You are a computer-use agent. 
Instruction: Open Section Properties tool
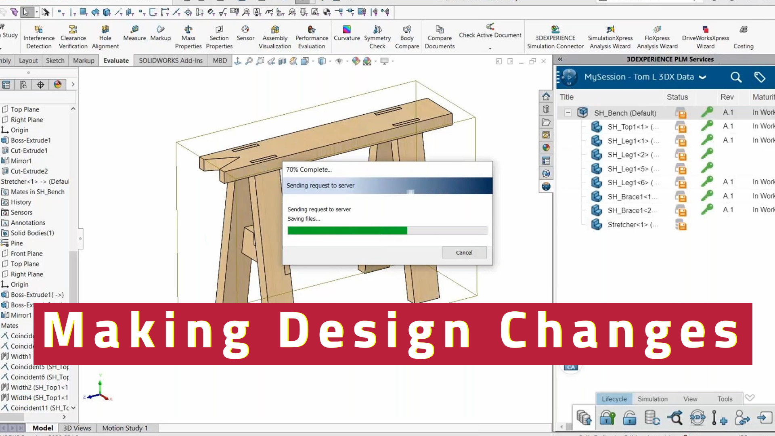[x=219, y=37]
